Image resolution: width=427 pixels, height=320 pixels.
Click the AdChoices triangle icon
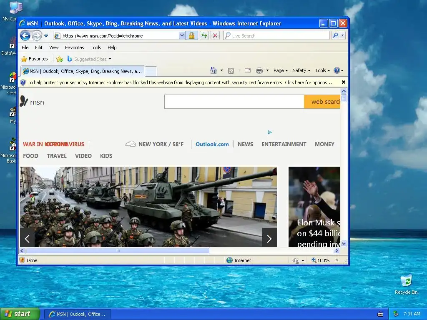(270, 132)
